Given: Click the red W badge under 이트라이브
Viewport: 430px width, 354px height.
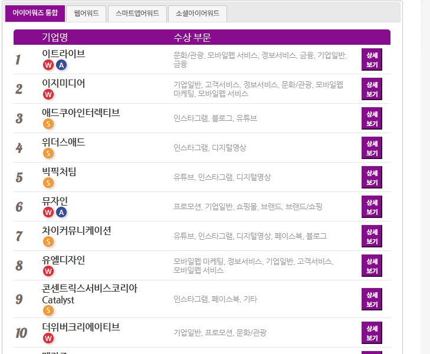Looking at the screenshot, I should (48, 65).
